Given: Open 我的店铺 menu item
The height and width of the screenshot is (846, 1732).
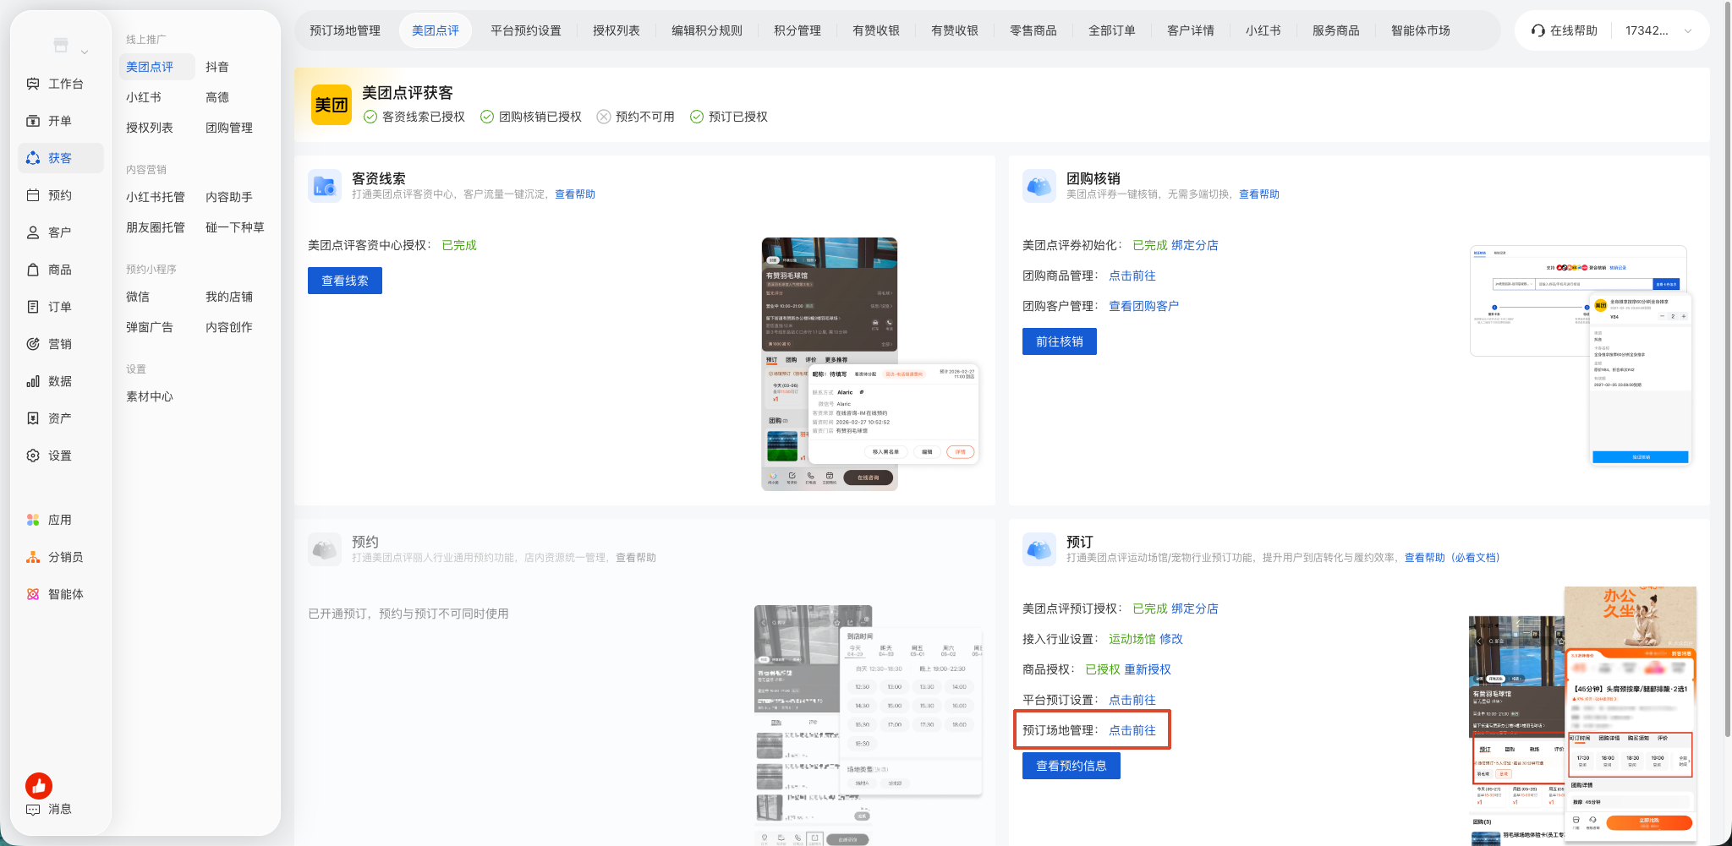Looking at the screenshot, I should point(229,297).
